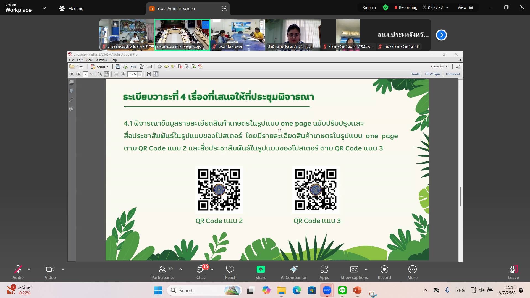Click the Edit text and images icon
The image size is (530, 298).
pyautogui.click(x=142, y=67)
